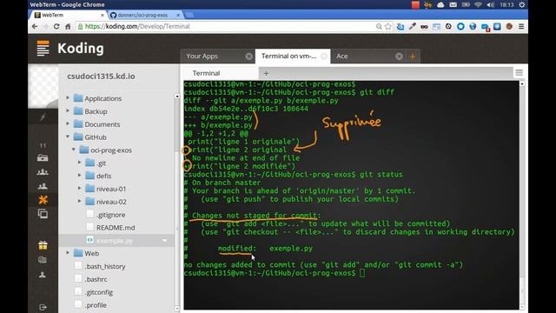
Task: Switch to donnerc/oci-prog-exos GitHub tab
Action: tap(145, 15)
